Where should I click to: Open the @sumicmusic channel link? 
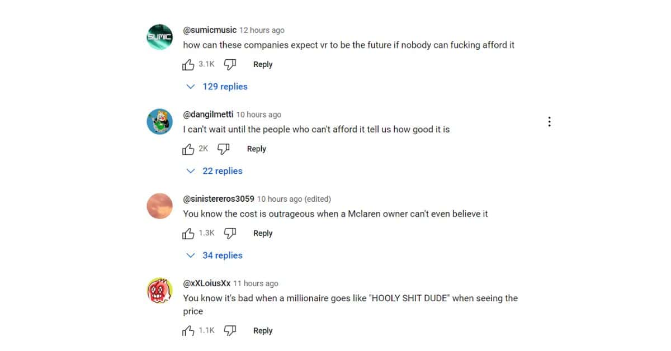pos(210,30)
